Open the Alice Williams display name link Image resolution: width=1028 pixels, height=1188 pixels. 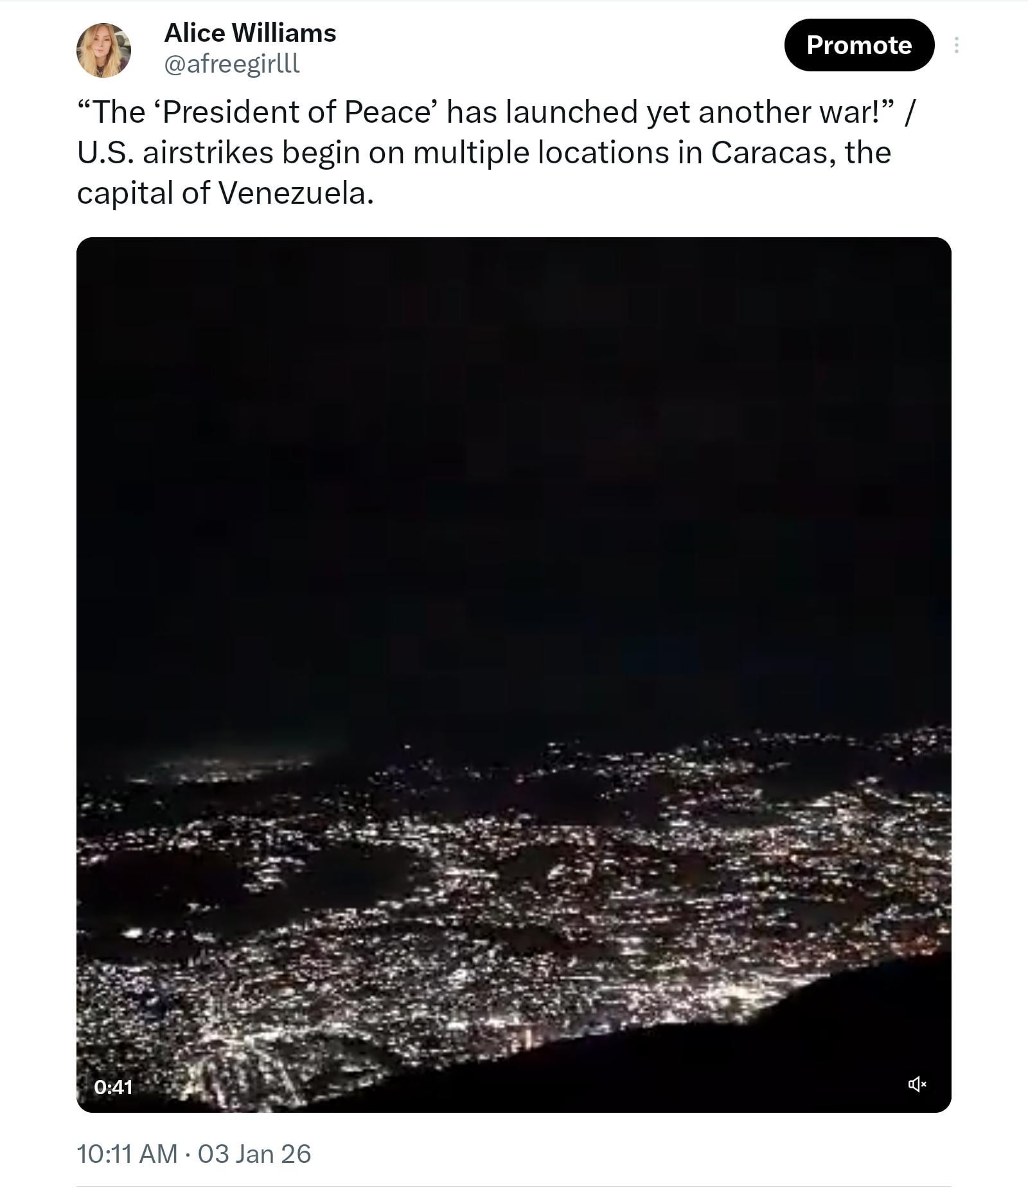coord(250,33)
